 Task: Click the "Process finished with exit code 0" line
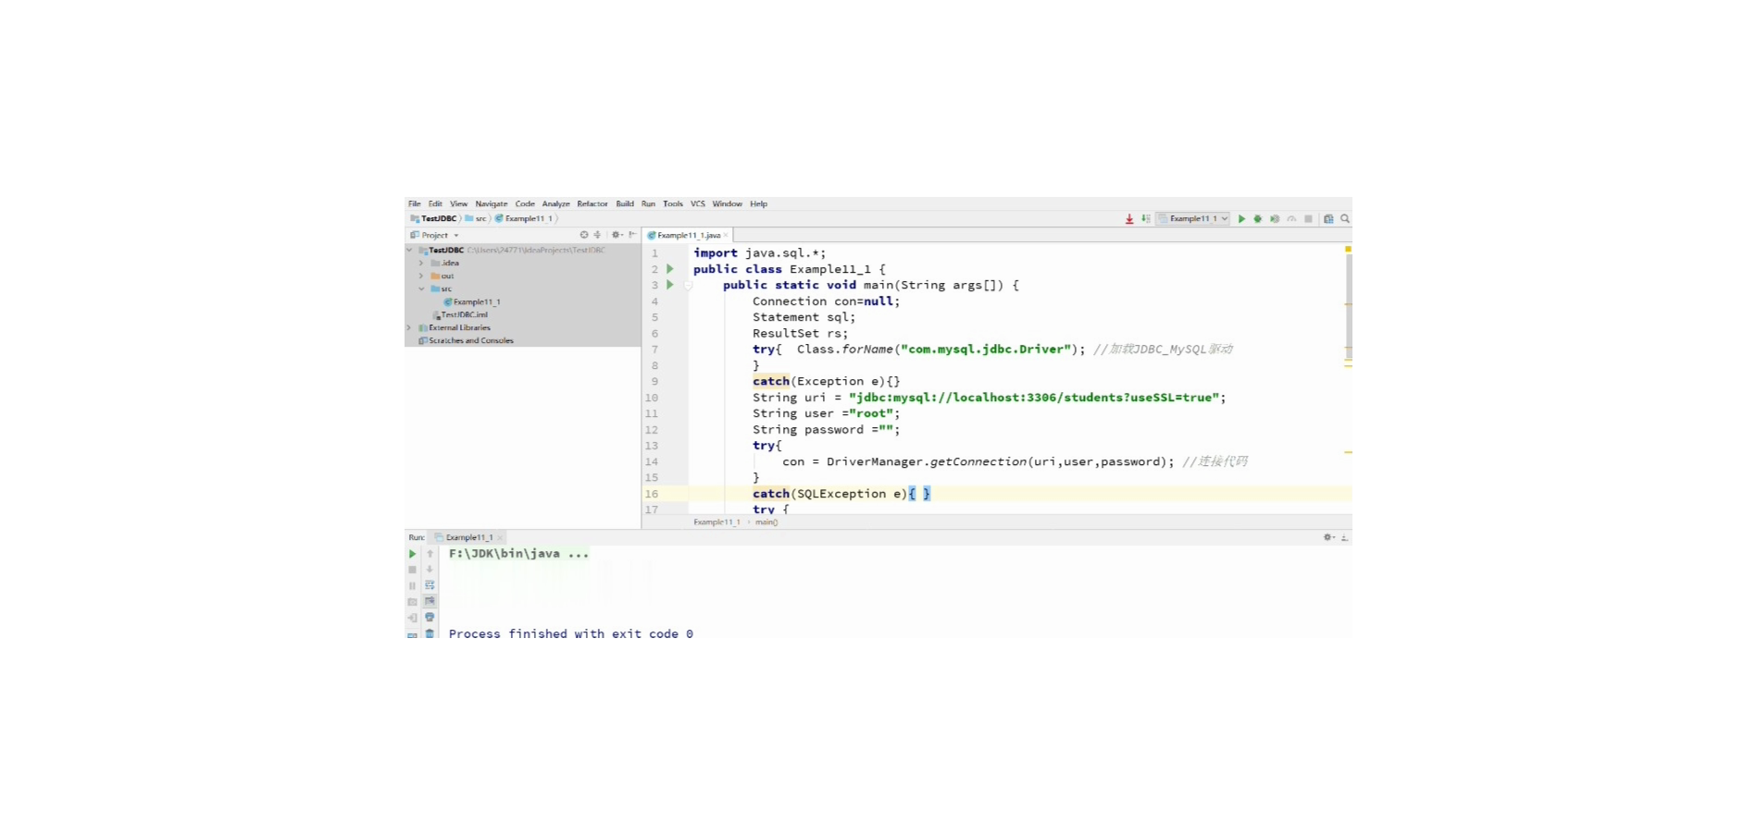click(x=571, y=633)
